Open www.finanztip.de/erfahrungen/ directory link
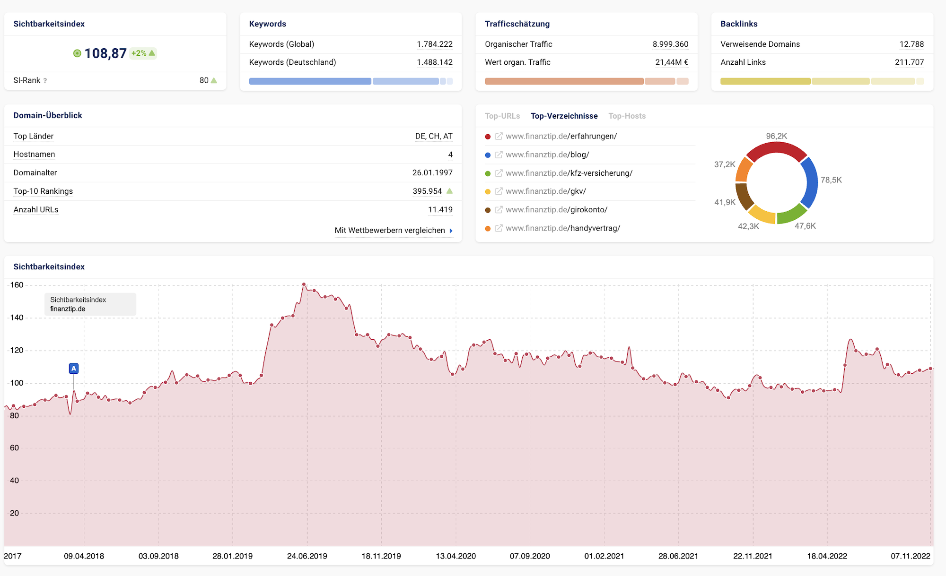This screenshot has height=576, width=946. (561, 136)
